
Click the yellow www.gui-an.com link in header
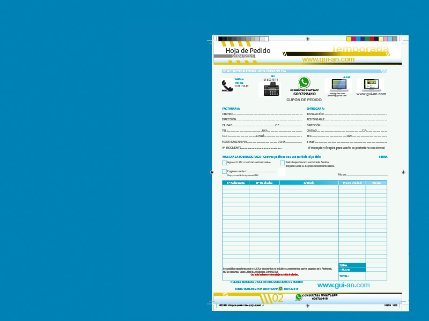pos(328,59)
